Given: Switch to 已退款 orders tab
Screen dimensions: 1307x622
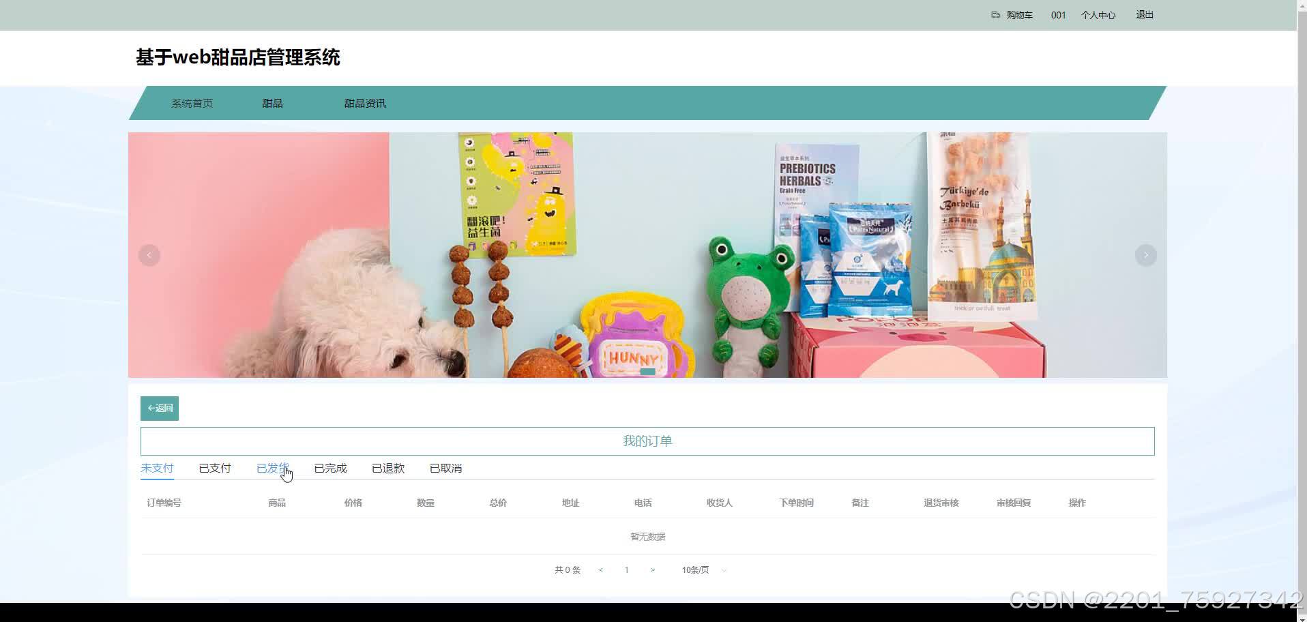Looking at the screenshot, I should click(388, 468).
